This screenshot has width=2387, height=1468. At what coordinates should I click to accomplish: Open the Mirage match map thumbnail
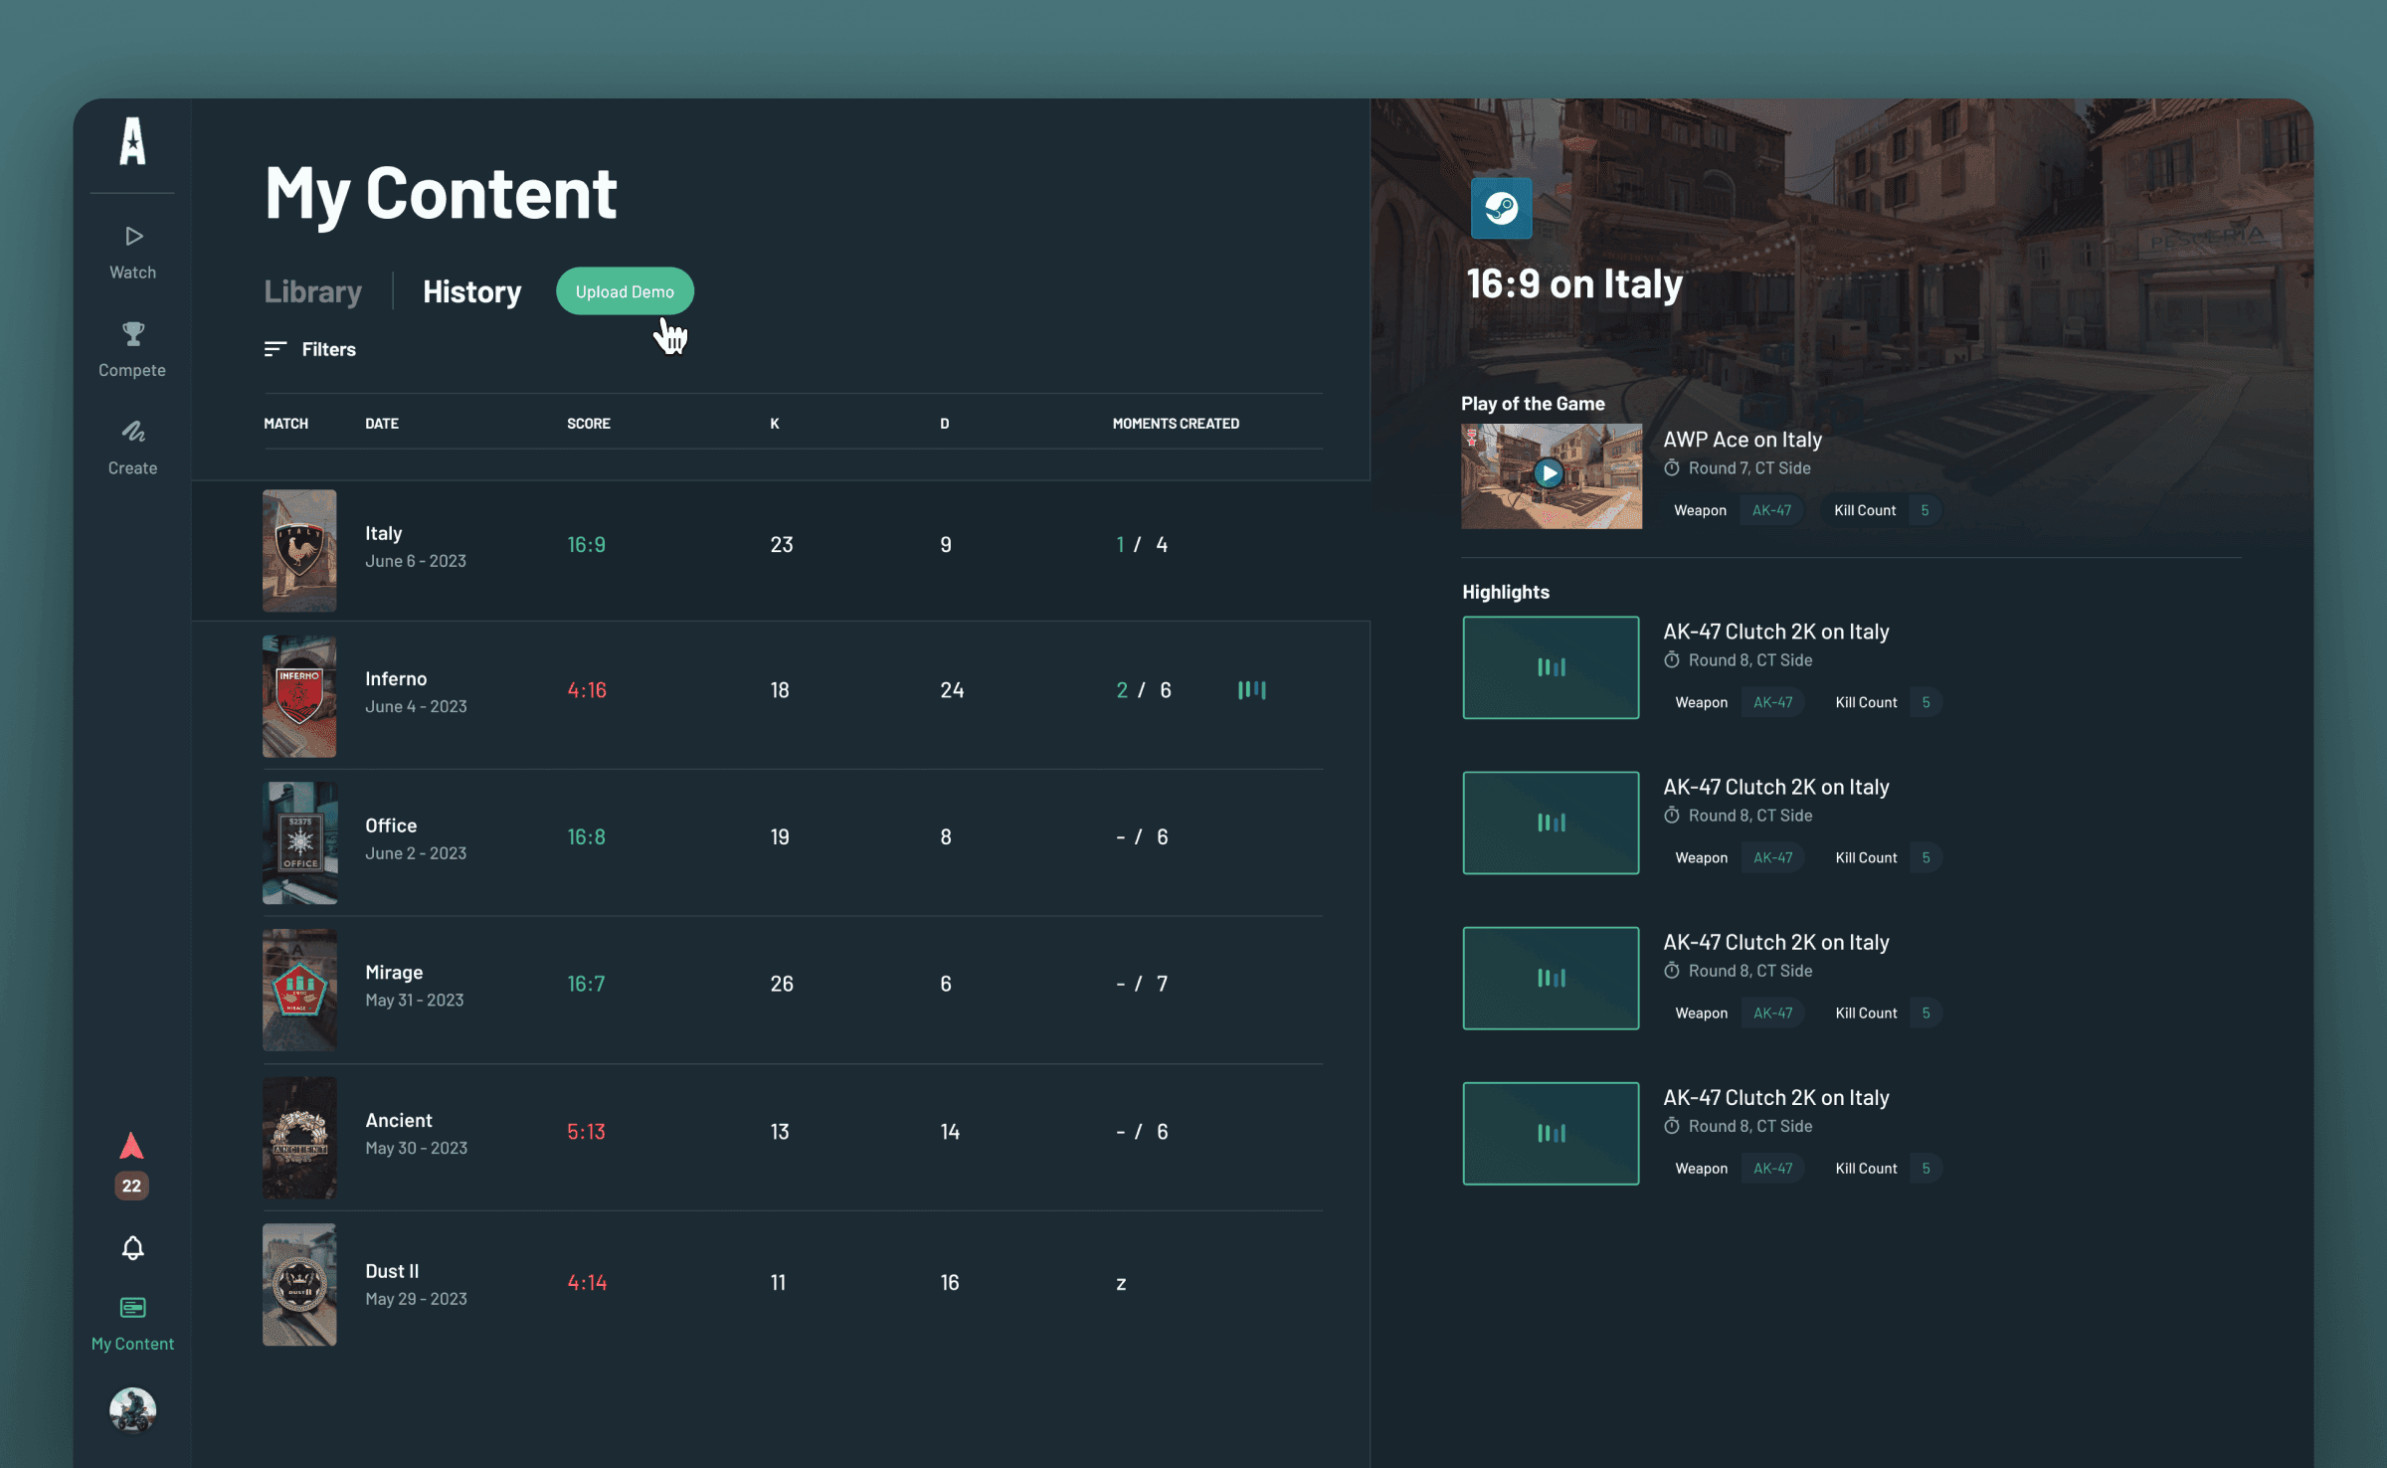tap(299, 990)
